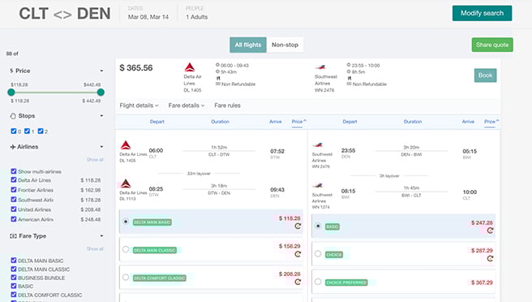Select the DELTA MAIN CLASSIC fare radio
532x302 pixels.
point(126,249)
